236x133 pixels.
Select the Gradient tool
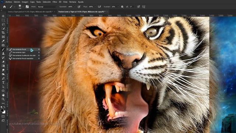pyautogui.click(x=3, y=66)
